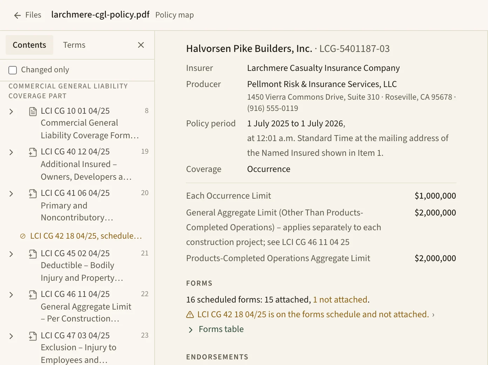Go back to Files
The width and height of the screenshot is (488, 365).
[x=27, y=15]
